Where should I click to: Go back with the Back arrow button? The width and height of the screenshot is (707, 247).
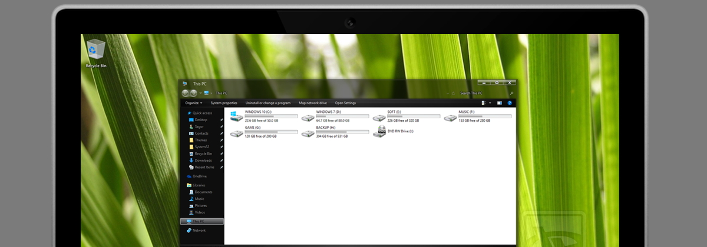coord(186,93)
